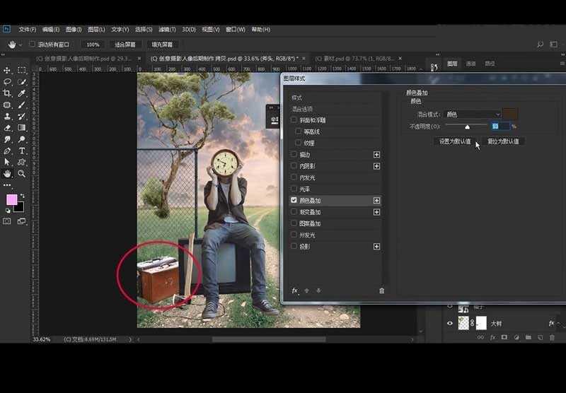Select the Move tool
This screenshot has width=566, height=393.
tap(7, 71)
